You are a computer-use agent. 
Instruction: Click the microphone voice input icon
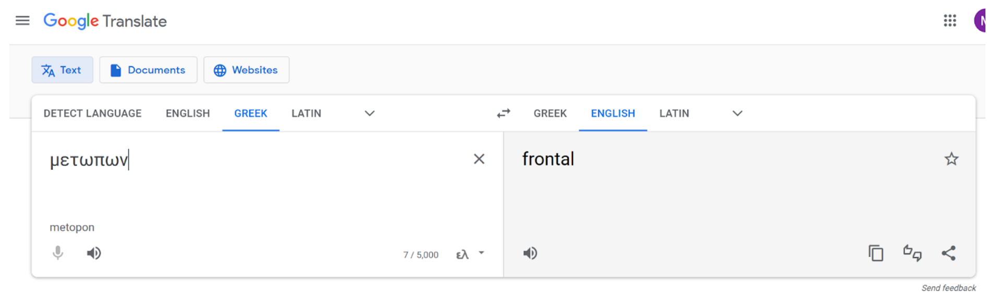click(58, 253)
